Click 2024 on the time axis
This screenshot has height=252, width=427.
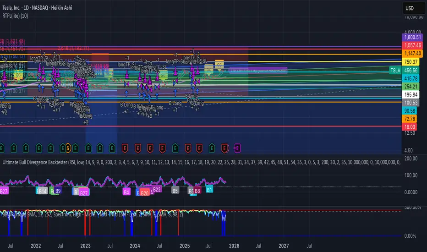tap(135, 246)
